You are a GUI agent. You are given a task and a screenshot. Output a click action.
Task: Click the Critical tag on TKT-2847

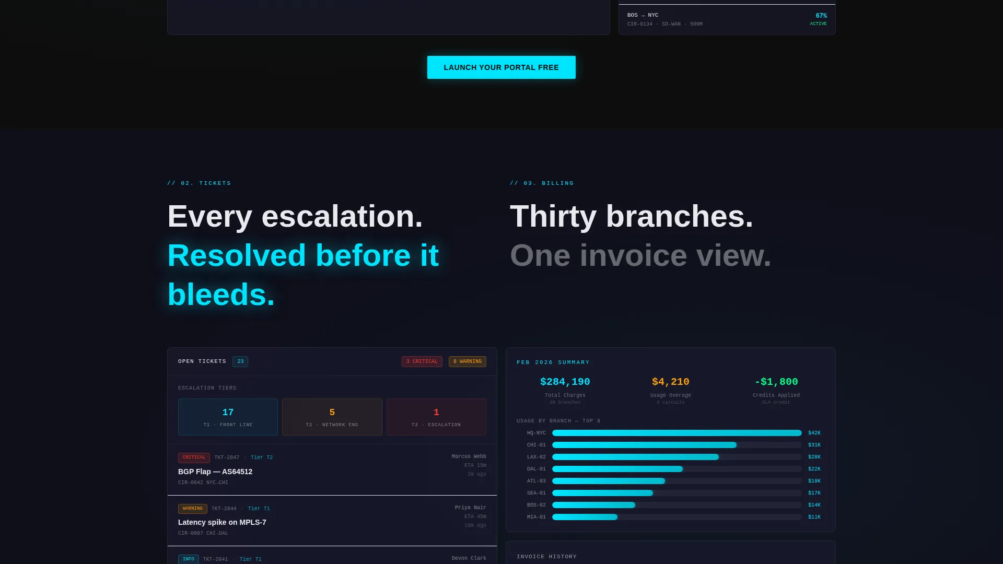[x=194, y=457]
